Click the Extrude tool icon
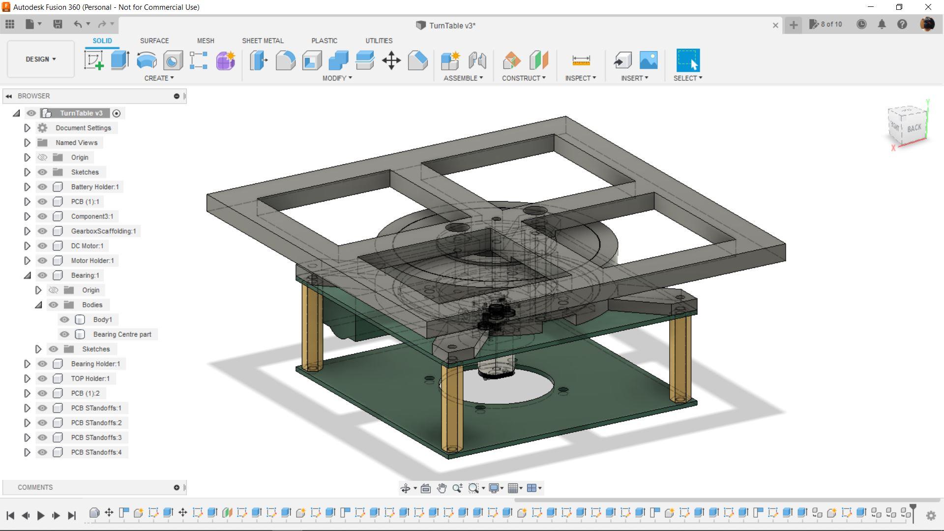The width and height of the screenshot is (944, 531). coord(120,60)
